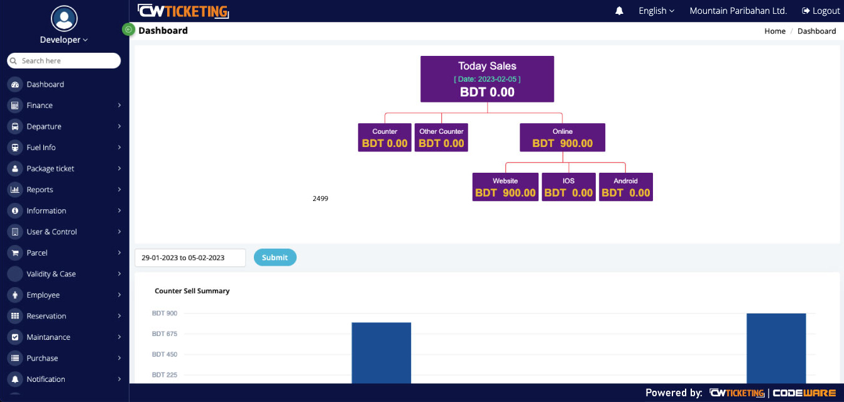Select the Departure bus icon
The height and width of the screenshot is (402, 844).
click(14, 126)
